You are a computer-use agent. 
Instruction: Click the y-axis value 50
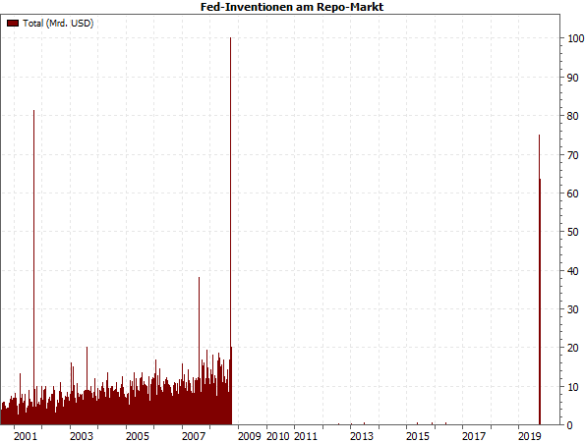(572, 232)
